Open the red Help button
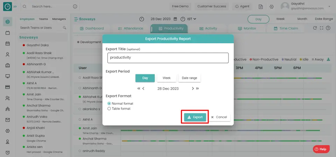Image resolution: width=336 pixels, height=157 pixels. click(x=321, y=149)
